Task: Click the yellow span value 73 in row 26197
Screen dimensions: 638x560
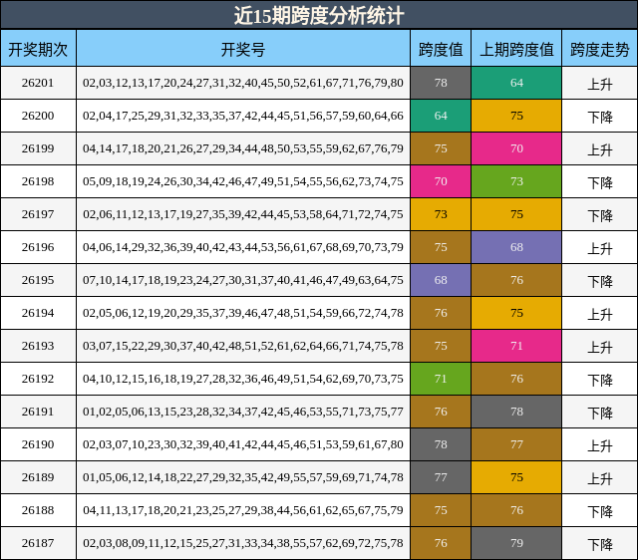Action: tap(441, 214)
